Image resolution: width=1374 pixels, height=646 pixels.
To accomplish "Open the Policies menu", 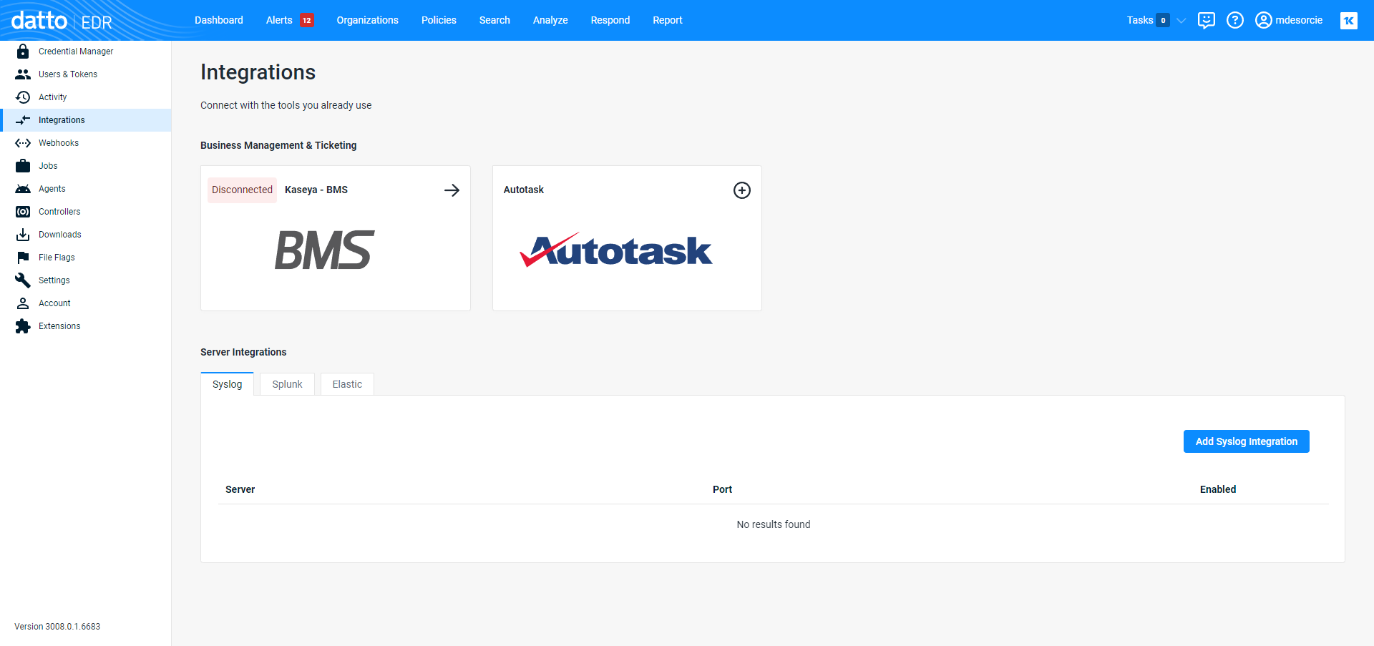I will [439, 20].
